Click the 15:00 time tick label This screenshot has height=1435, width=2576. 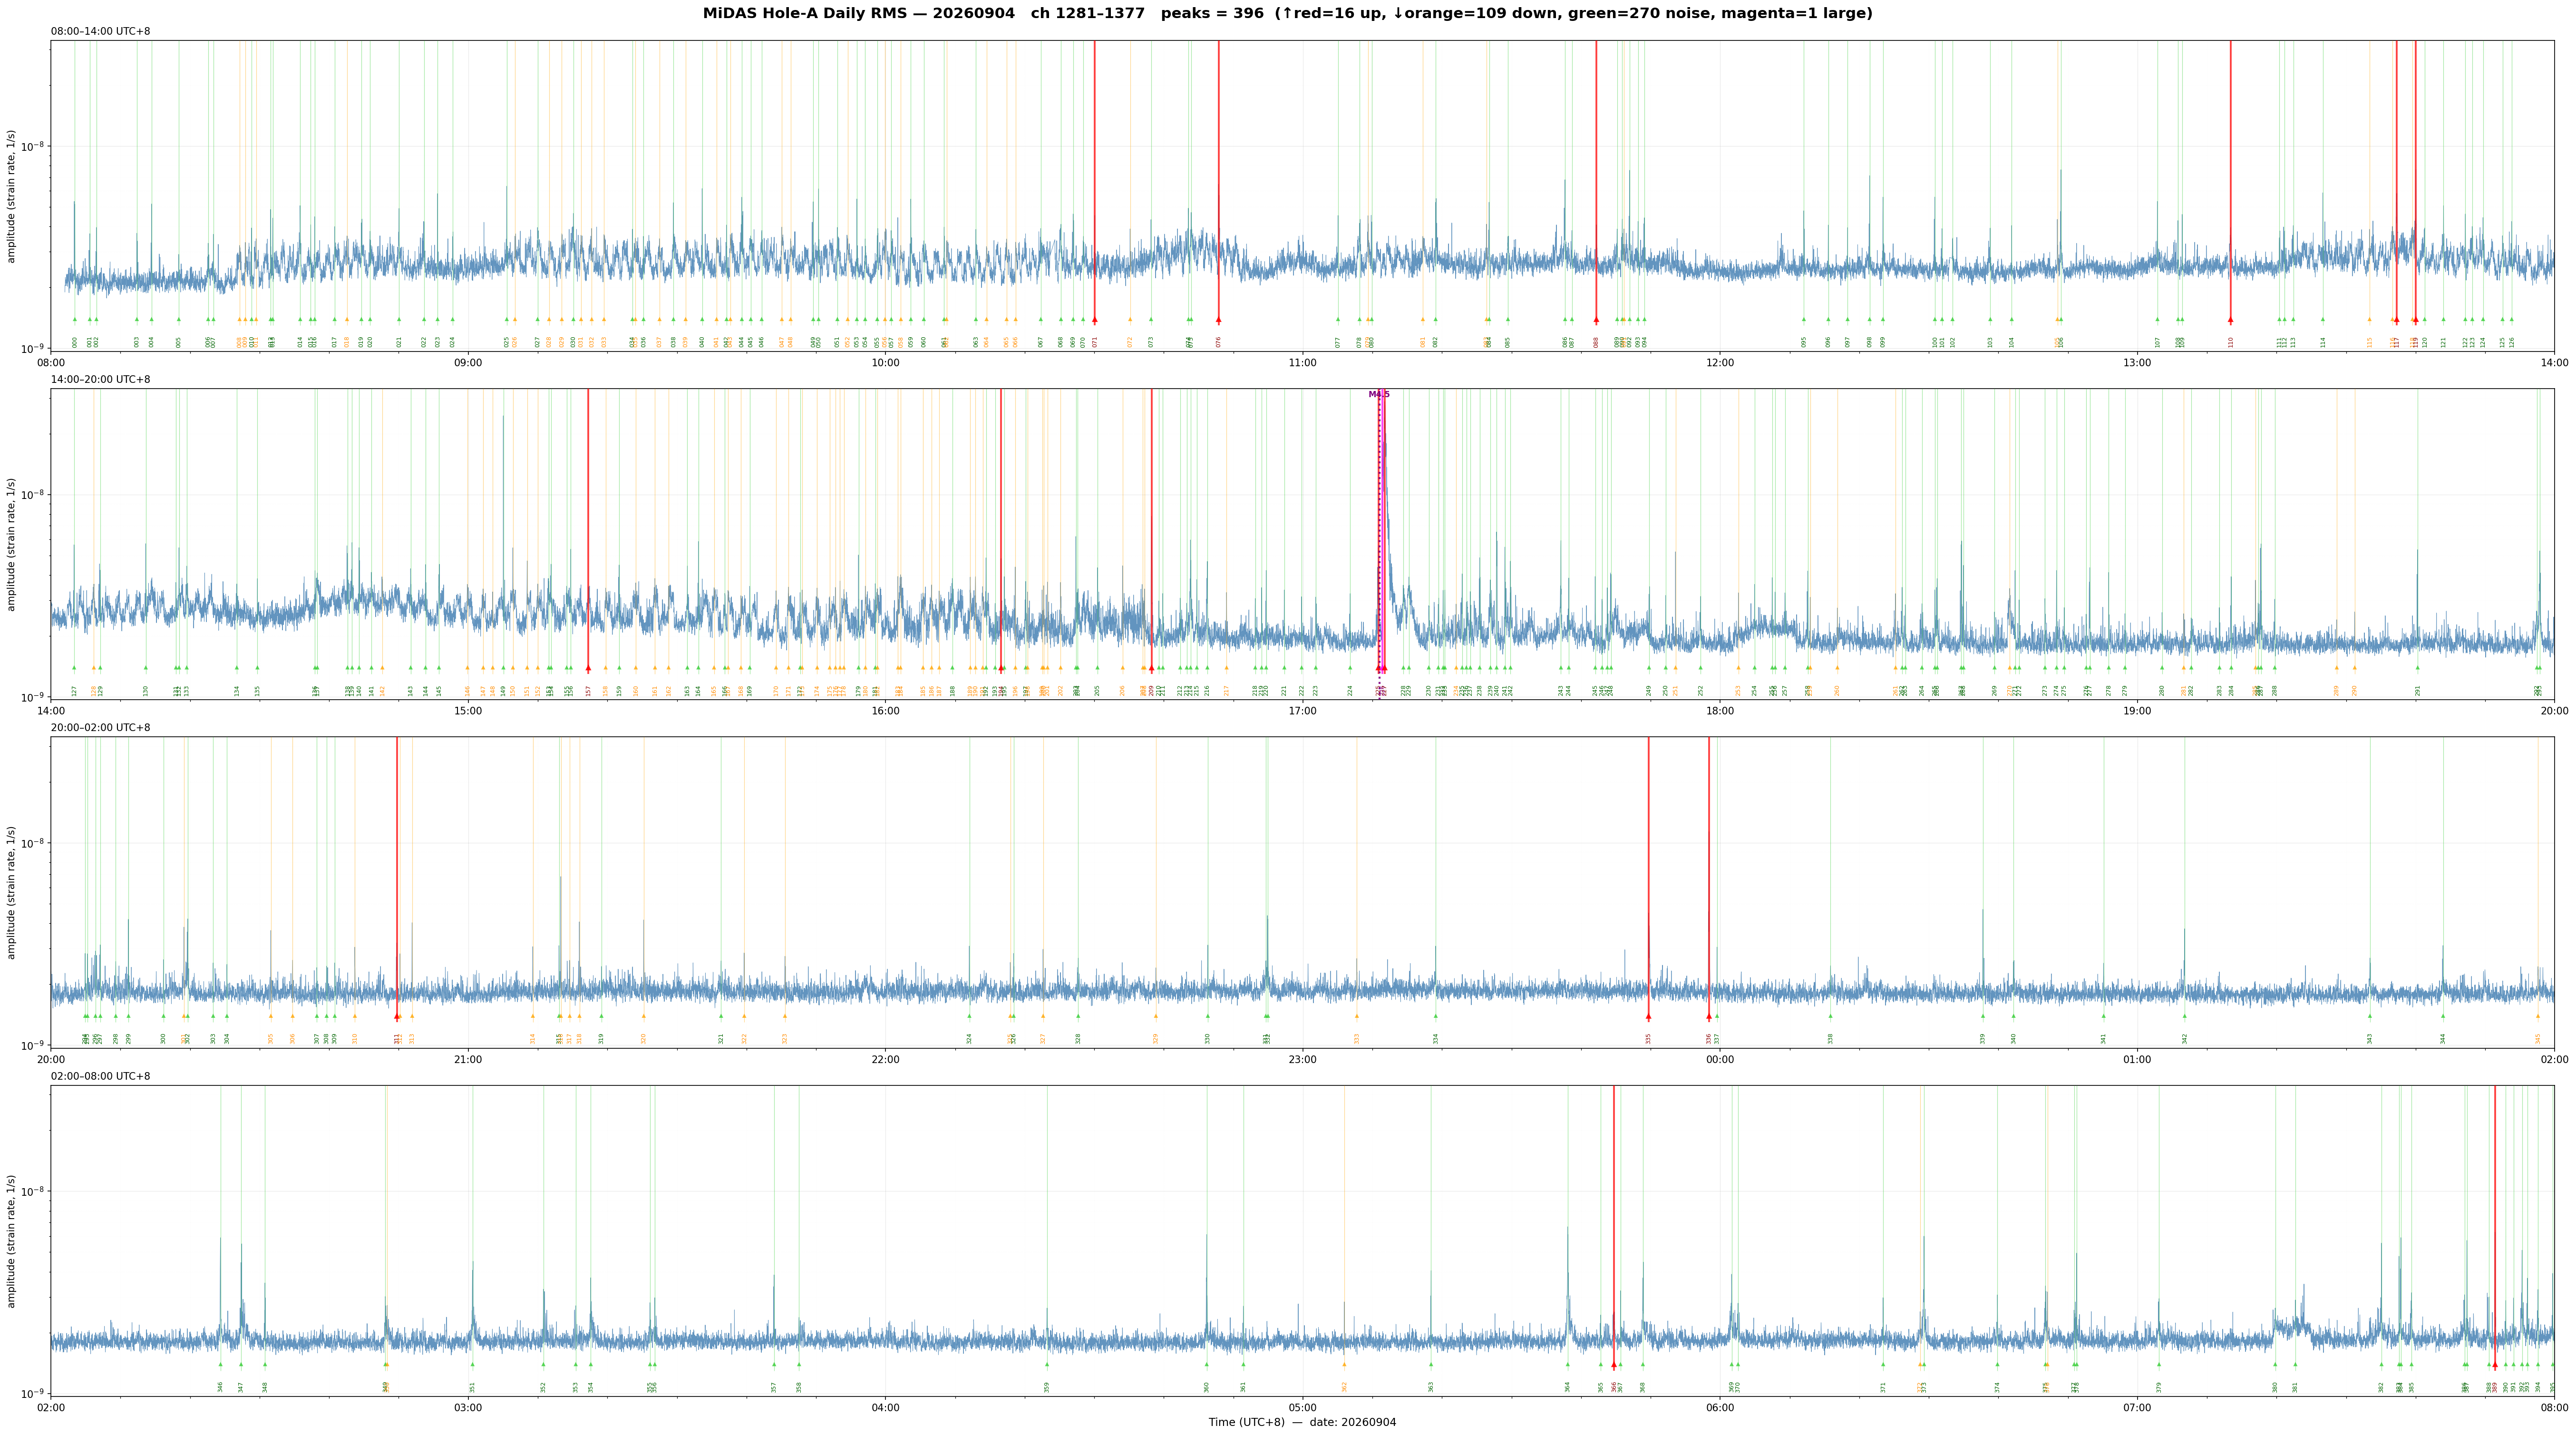point(468,711)
